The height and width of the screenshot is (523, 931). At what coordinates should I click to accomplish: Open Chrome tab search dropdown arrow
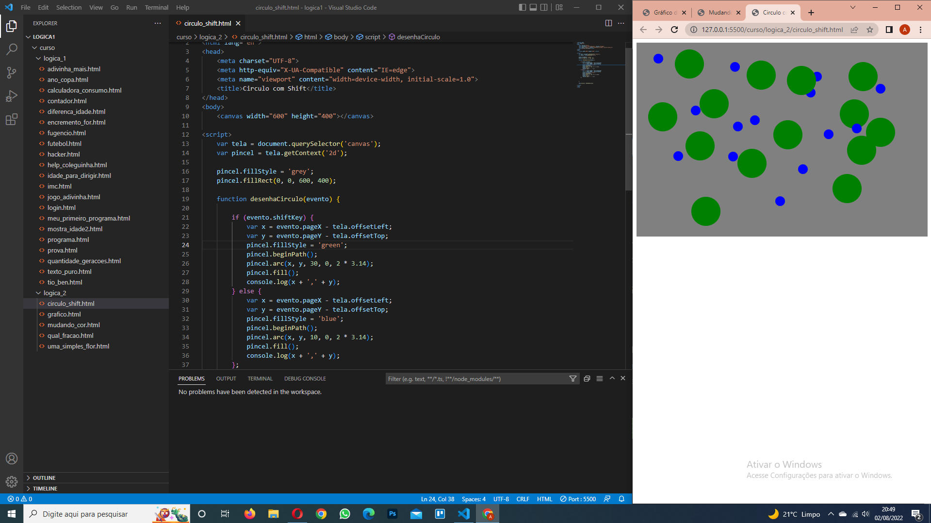(x=852, y=7)
